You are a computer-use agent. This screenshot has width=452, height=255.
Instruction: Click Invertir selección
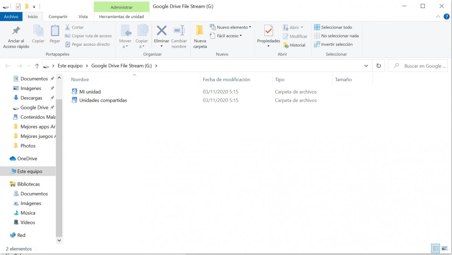(x=333, y=44)
